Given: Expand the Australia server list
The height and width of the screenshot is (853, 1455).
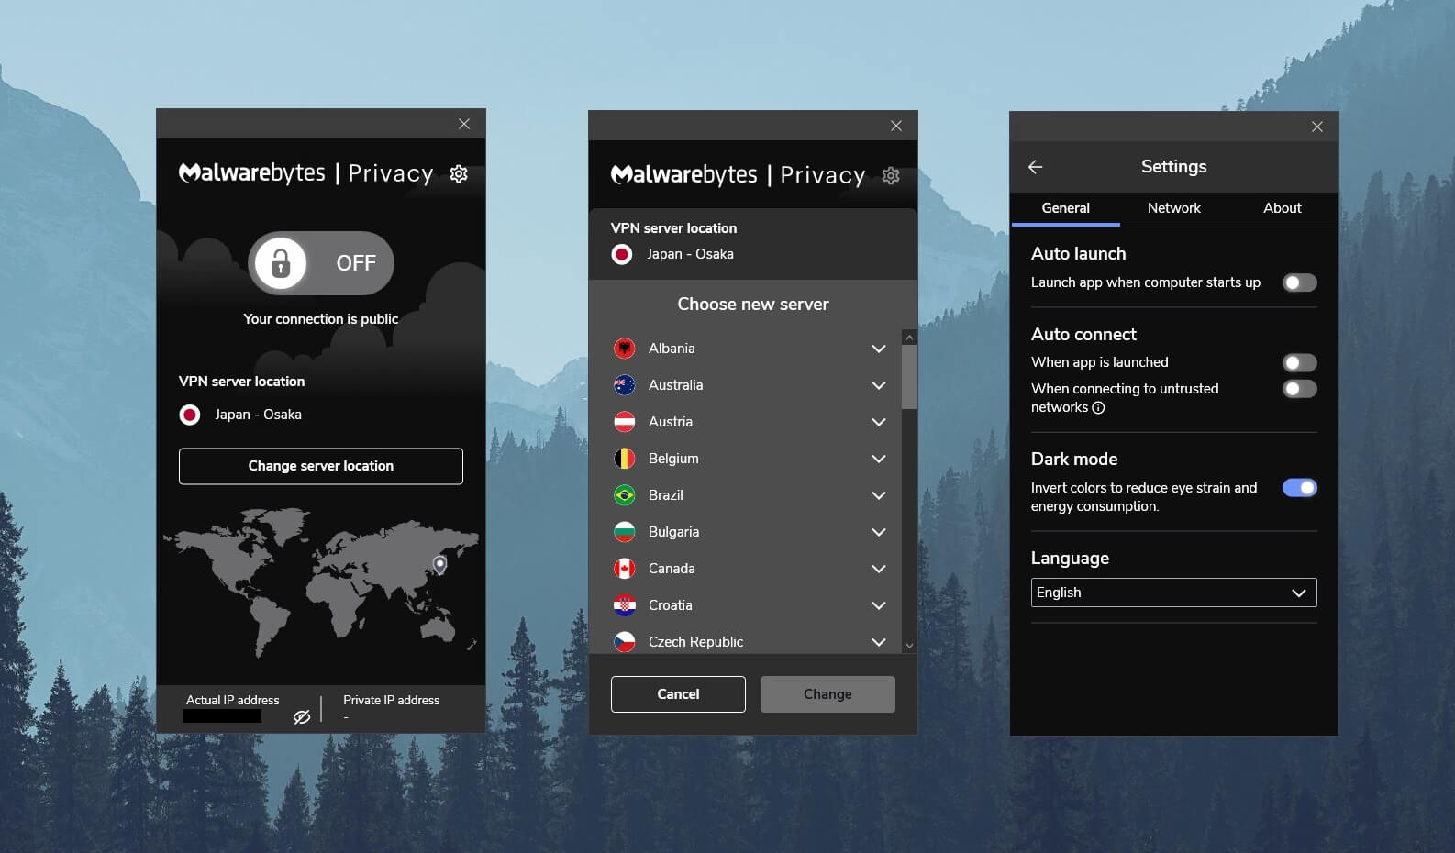Looking at the screenshot, I should coord(878,385).
